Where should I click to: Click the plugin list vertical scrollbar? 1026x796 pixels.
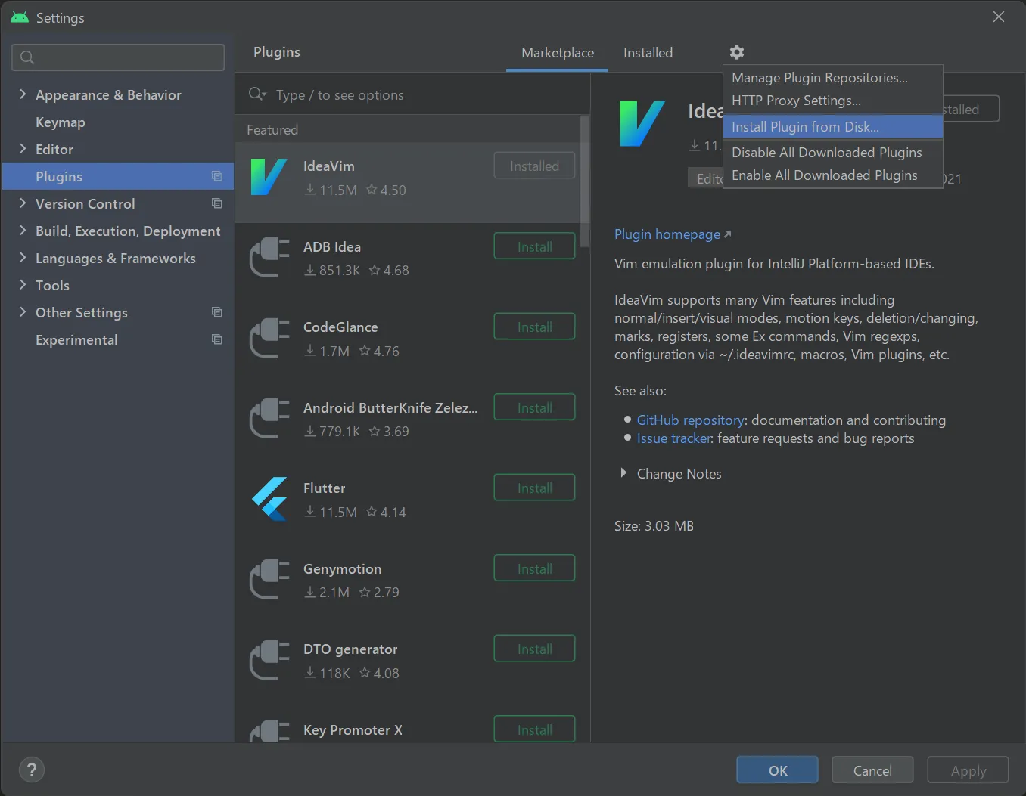coord(584,174)
